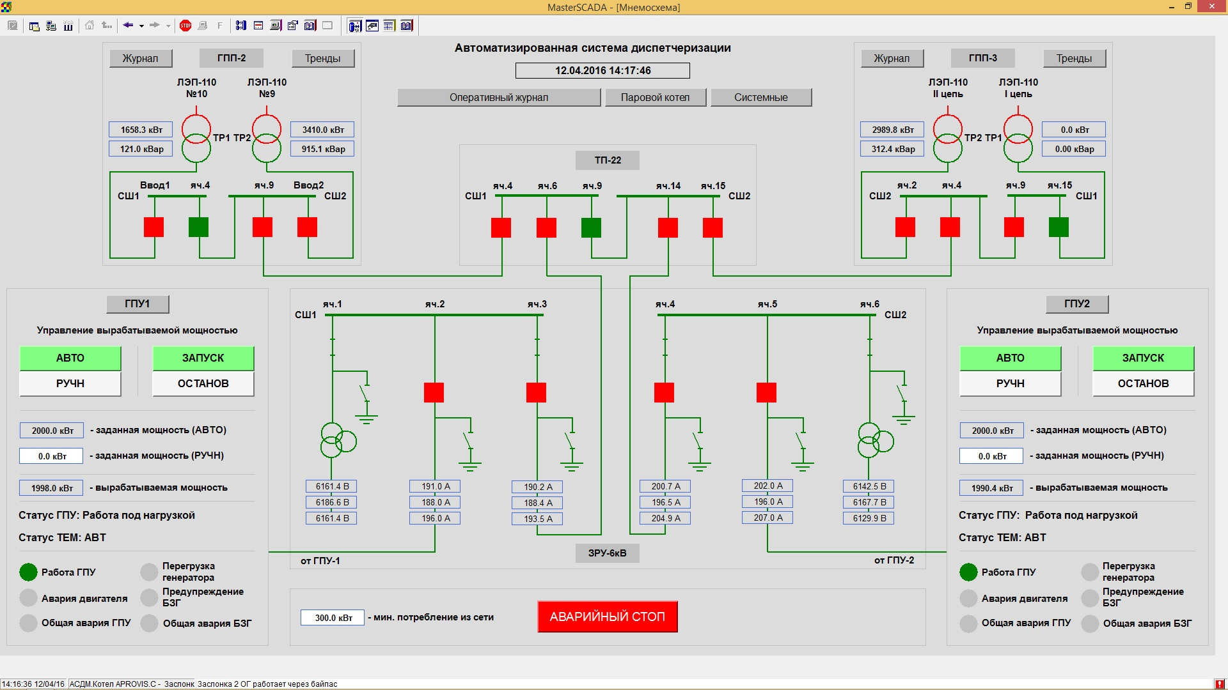Click the red breaker under яч.2 in ЗРУ-6кВ
Screen dimensions: 1228x690
click(x=434, y=392)
